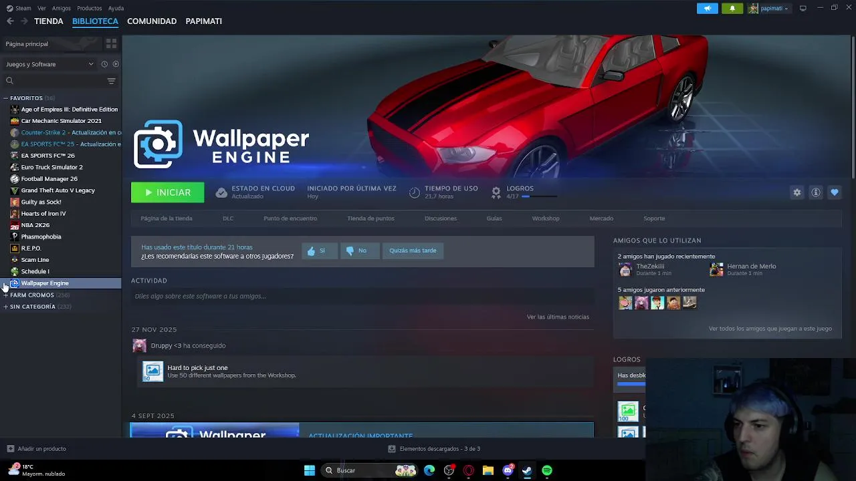Open the Productos menu
Image resolution: width=856 pixels, height=481 pixels.
[x=90, y=8]
